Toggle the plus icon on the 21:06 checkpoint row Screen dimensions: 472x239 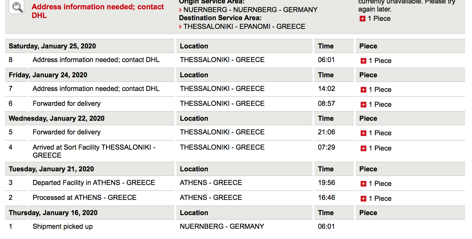point(363,133)
